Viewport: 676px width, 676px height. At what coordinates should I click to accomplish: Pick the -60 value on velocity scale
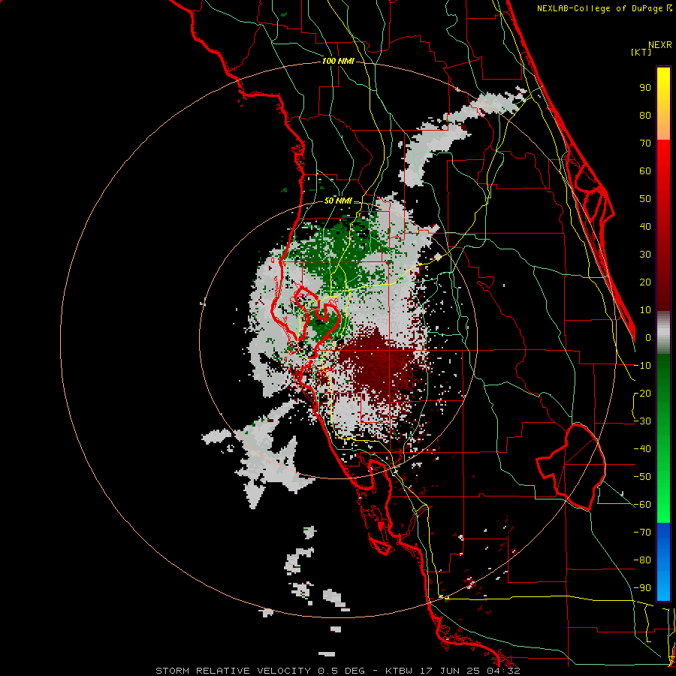click(x=642, y=505)
